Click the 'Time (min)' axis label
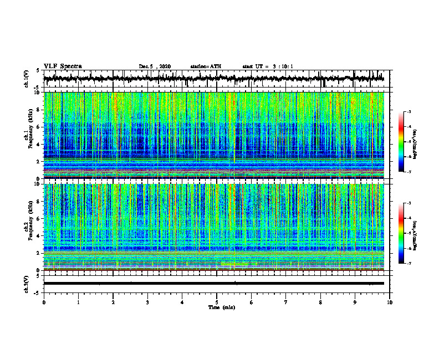The image size is (439, 339). pyautogui.click(x=222, y=307)
